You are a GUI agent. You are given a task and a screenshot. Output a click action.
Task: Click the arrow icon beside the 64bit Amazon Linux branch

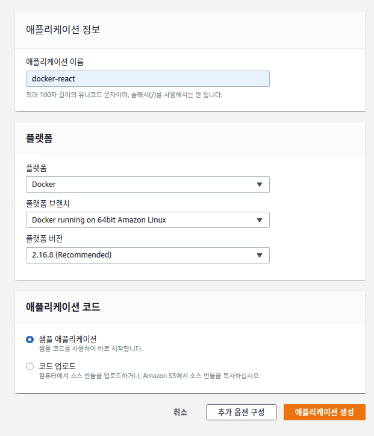(x=260, y=220)
